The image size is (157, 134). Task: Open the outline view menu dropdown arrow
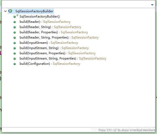click(152, 5)
